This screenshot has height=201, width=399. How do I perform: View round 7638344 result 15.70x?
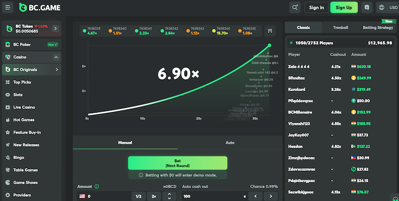(x=221, y=31)
